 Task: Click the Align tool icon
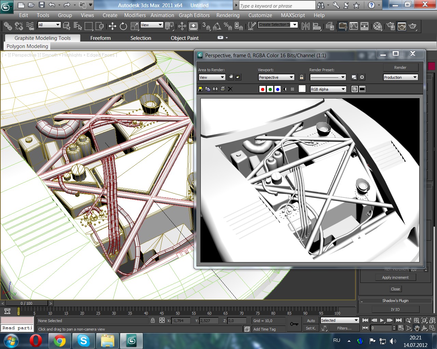tap(317, 26)
